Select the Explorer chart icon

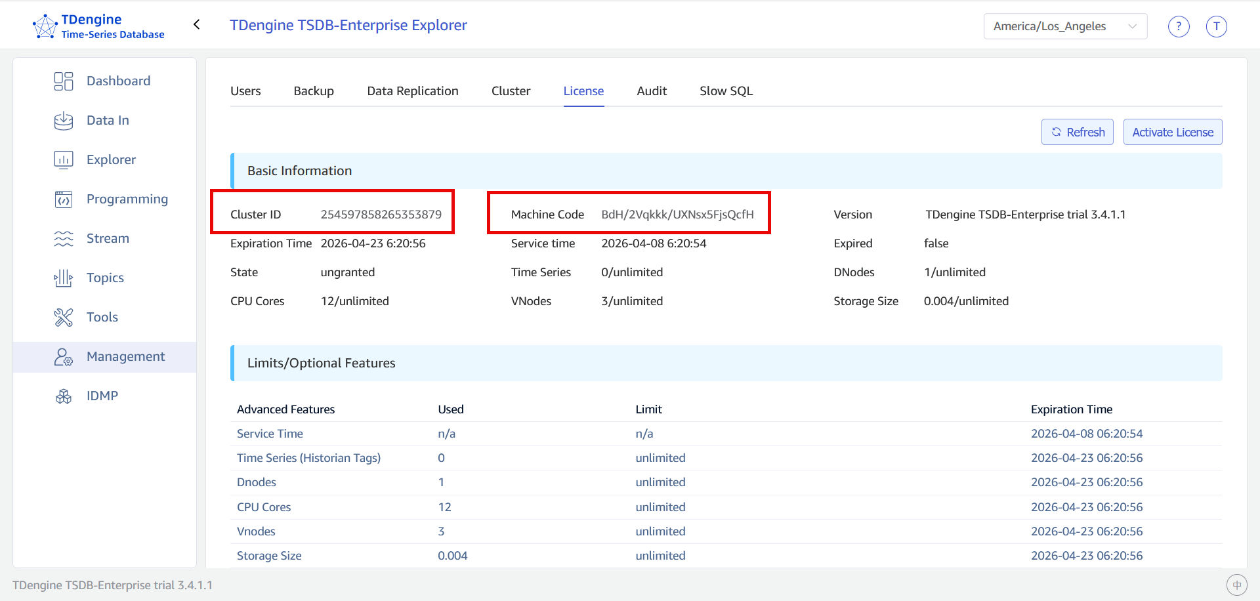coord(63,160)
